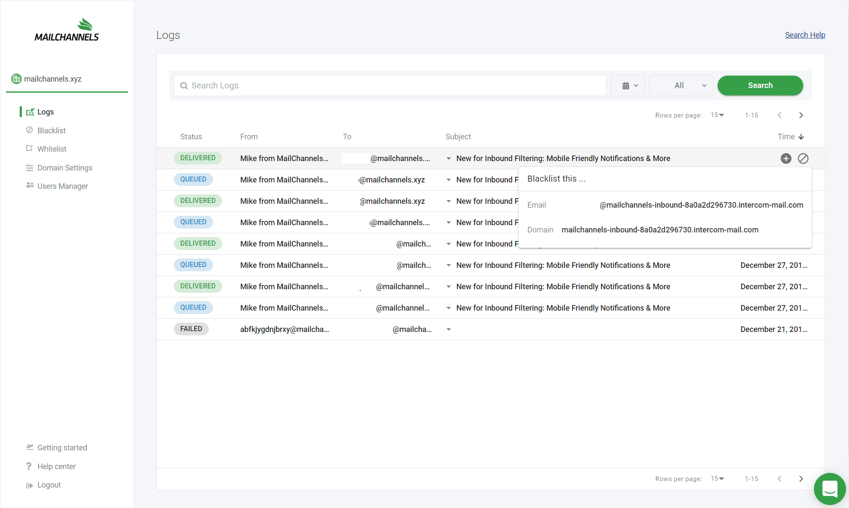849x508 pixels.
Task: Click the Search Help link top right
Action: [805, 35]
